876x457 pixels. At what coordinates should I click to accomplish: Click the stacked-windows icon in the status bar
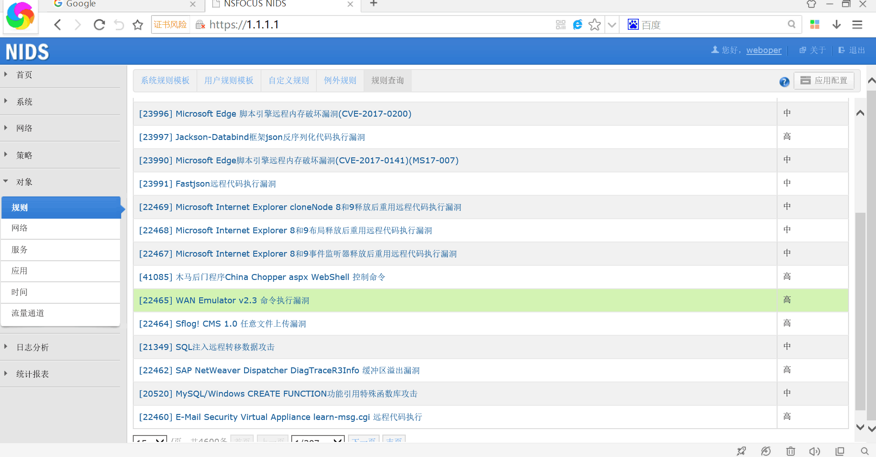pos(840,451)
